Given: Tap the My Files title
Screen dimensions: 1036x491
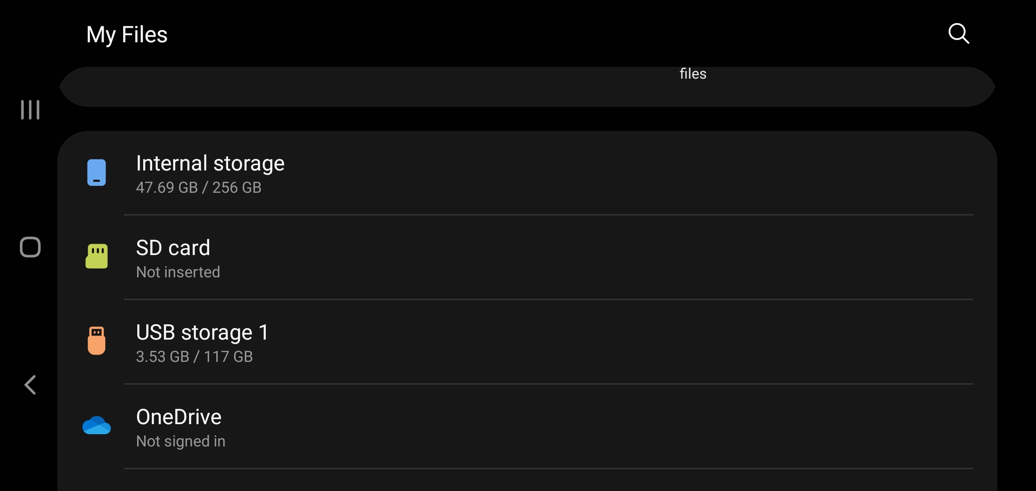Looking at the screenshot, I should pyautogui.click(x=127, y=35).
